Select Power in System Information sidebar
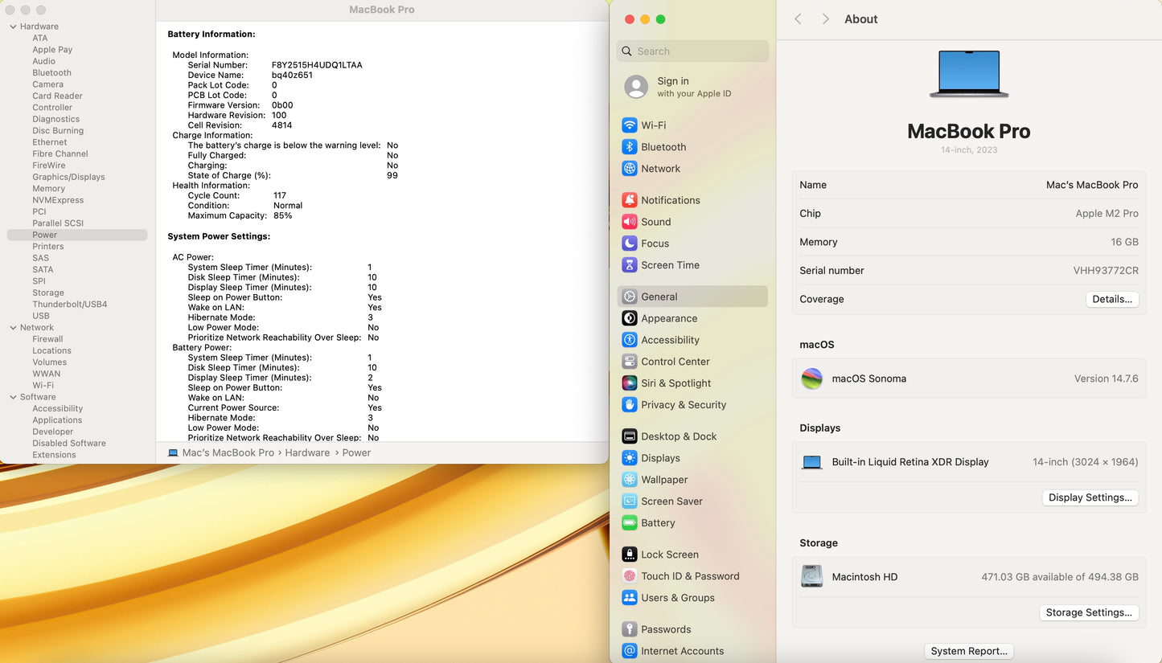The height and width of the screenshot is (663, 1162). pos(77,235)
